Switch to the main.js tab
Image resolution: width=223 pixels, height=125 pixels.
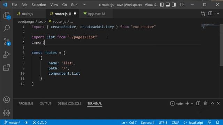pyautogui.click(x=30, y=14)
